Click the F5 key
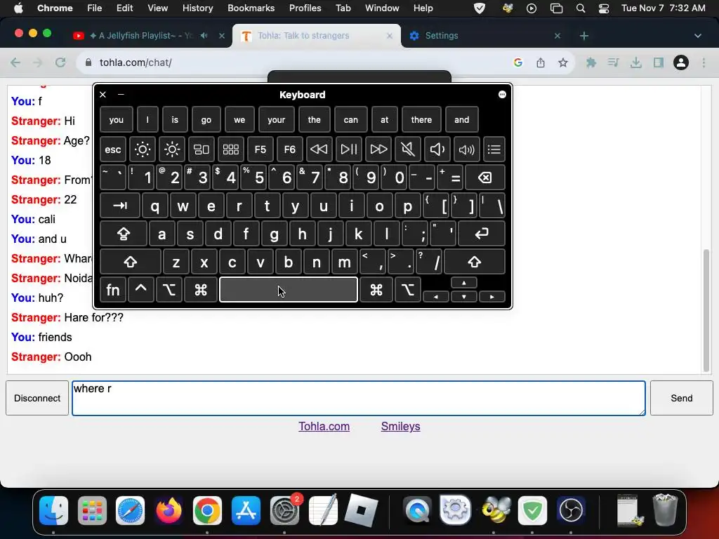Screen dimensions: 719x539 (260, 149)
